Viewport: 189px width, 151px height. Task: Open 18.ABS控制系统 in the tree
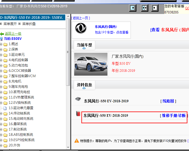pyautogui.click(x=21, y=135)
